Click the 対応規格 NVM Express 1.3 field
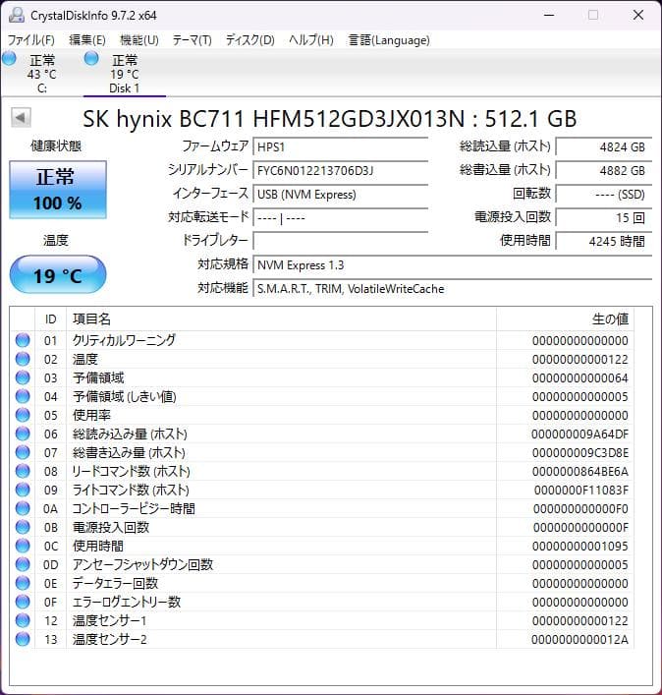 click(x=453, y=265)
